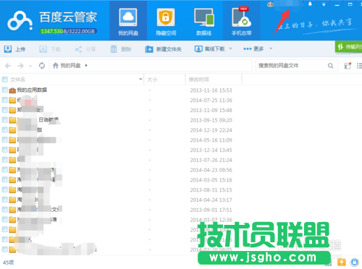Check the row dated 2014-12-19 22:24
The width and height of the screenshot is (362, 269).
tap(4, 129)
